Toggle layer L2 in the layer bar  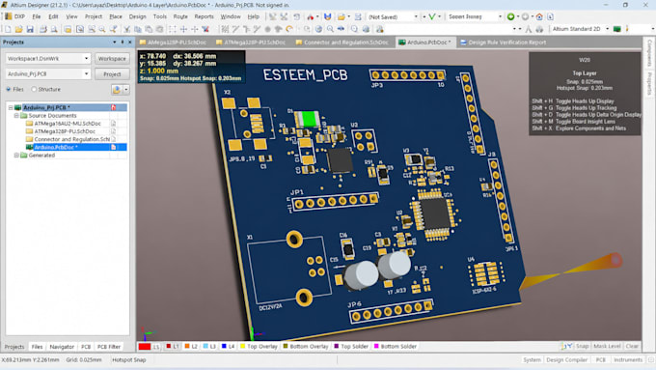tap(191, 347)
